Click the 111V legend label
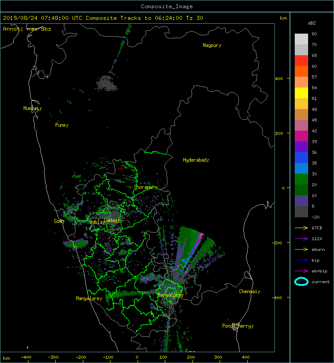This screenshot has height=363, width=334. [317, 239]
